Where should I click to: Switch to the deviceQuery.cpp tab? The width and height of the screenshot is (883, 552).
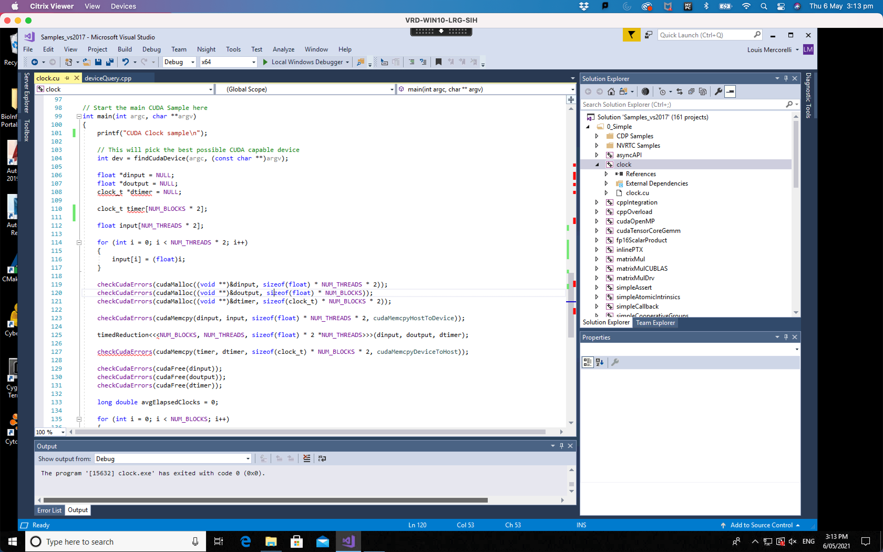[108, 78]
